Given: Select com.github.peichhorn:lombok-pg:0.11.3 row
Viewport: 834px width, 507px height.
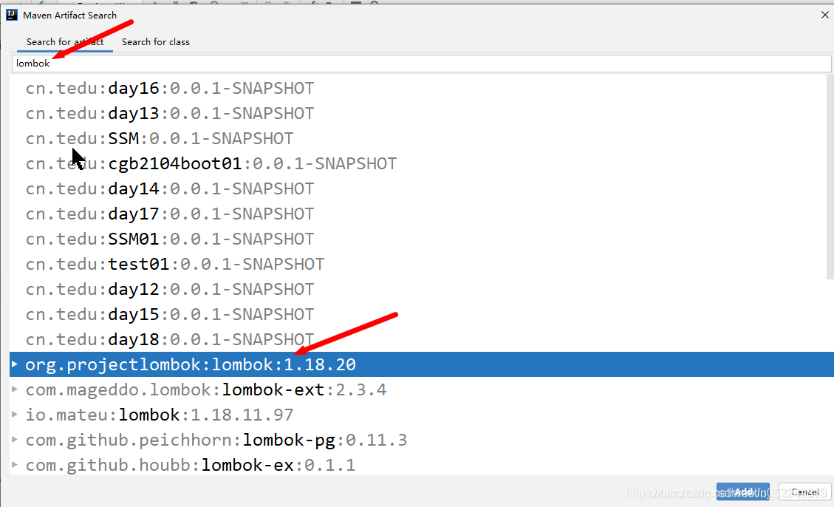Looking at the screenshot, I should pos(421,440).
